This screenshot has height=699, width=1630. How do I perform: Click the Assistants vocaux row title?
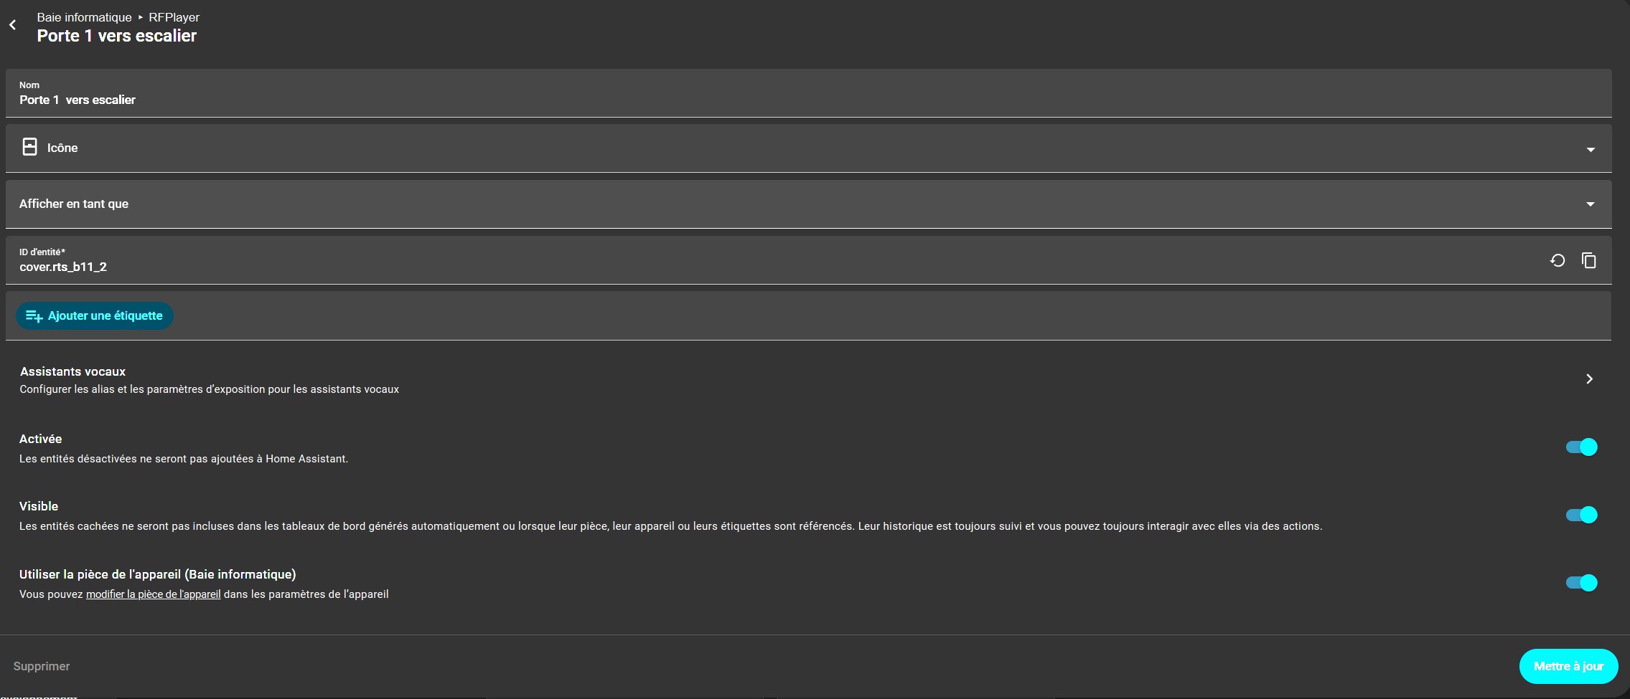pyautogui.click(x=72, y=371)
